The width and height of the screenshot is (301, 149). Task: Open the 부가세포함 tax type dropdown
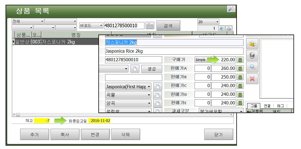pos(221,111)
